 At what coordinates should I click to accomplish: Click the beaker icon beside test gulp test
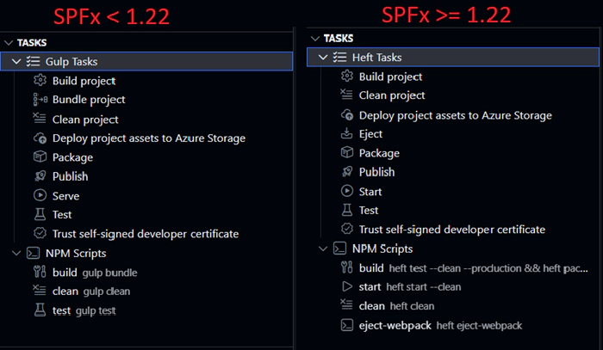tap(40, 310)
